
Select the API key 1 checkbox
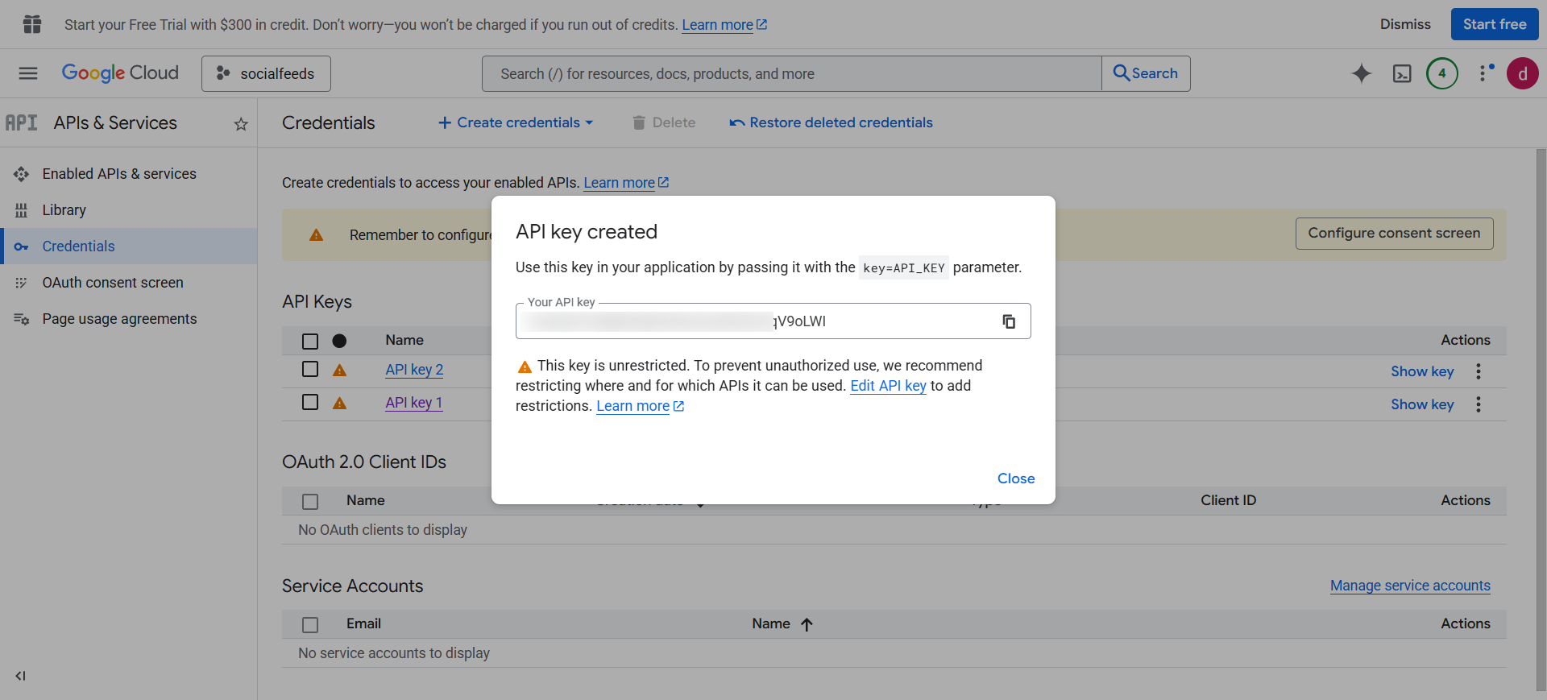click(310, 402)
